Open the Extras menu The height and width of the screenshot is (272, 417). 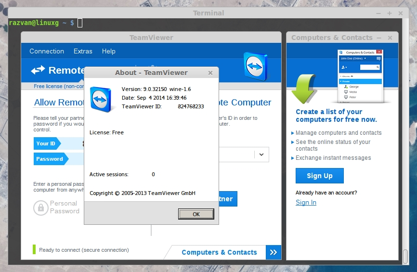click(x=83, y=51)
